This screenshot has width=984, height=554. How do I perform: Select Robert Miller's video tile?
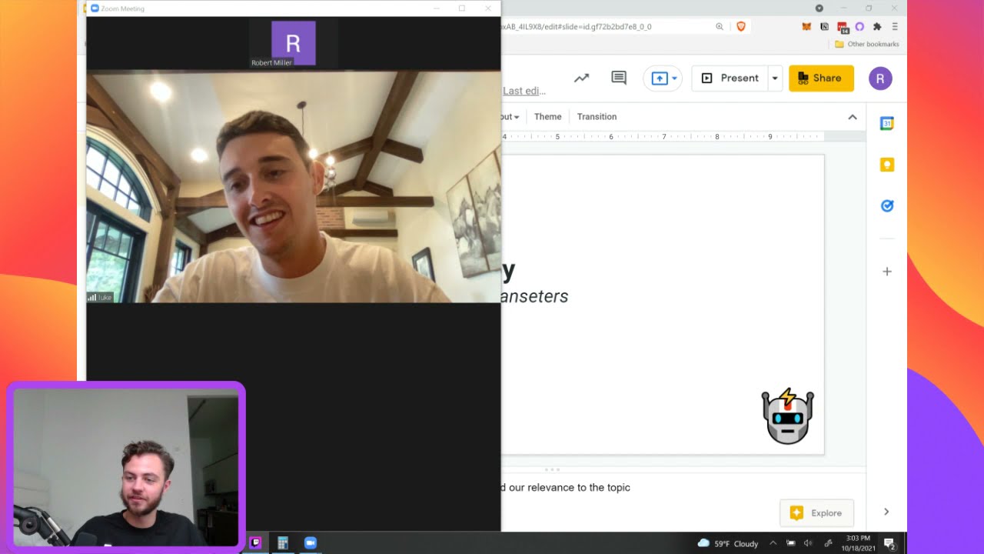294,44
